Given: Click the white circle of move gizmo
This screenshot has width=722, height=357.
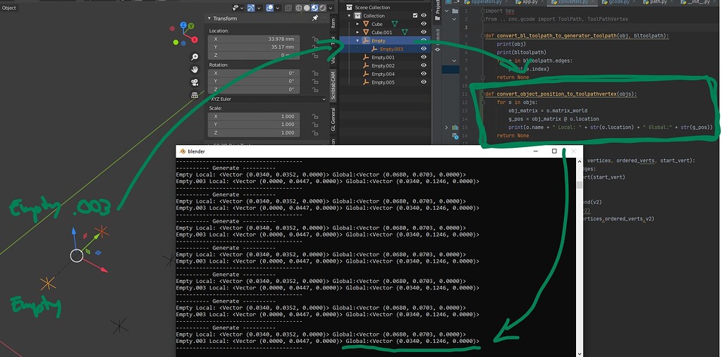Looking at the screenshot, I should pyautogui.click(x=76, y=256).
